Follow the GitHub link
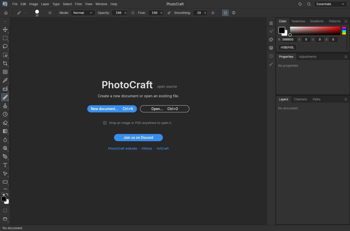The height and width of the screenshot is (231, 350). 147,149
